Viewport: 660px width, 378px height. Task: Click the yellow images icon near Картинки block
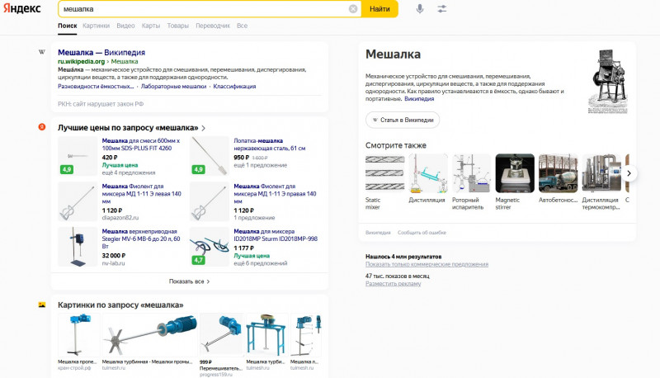point(42,305)
